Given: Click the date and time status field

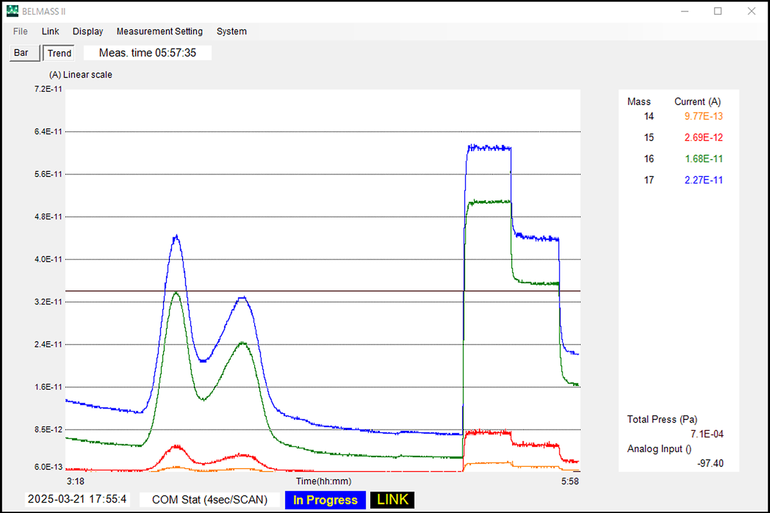Looking at the screenshot, I should [x=76, y=500].
